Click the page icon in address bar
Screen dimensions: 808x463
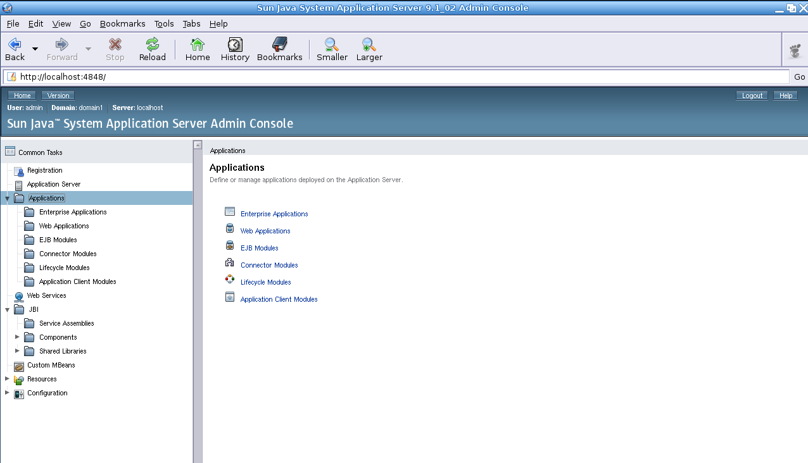11,77
